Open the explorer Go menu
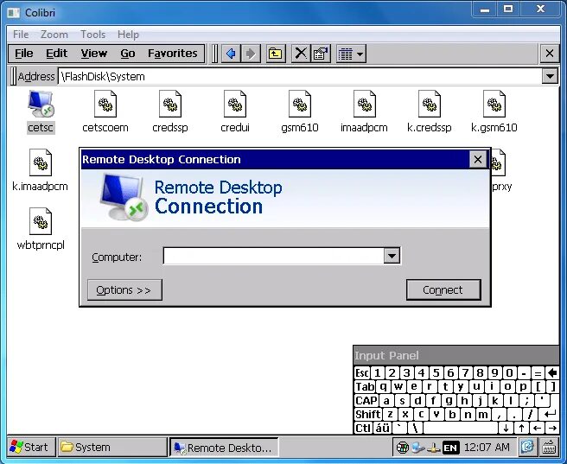Screen dimensions: 567x464 pyautogui.click(x=128, y=54)
